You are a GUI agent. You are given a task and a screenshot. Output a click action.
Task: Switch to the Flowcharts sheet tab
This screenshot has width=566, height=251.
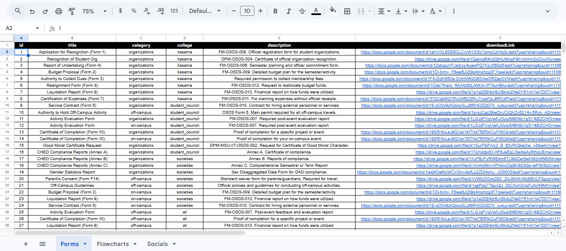113,244
